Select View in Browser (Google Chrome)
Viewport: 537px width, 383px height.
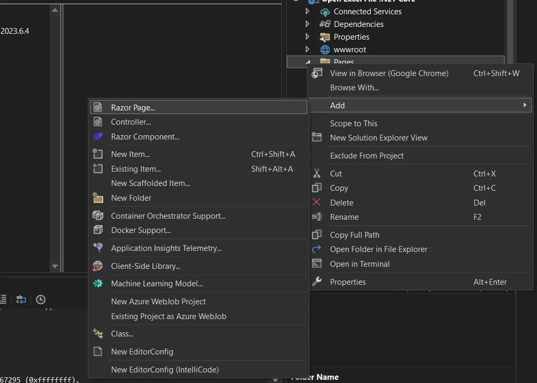[x=389, y=73]
